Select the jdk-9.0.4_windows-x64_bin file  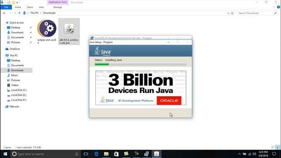tap(69, 32)
